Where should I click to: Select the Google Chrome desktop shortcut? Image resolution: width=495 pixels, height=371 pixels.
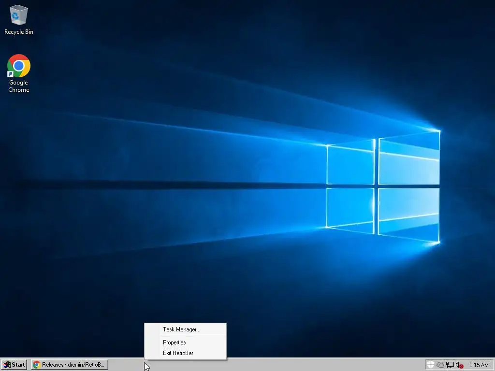[x=19, y=73]
